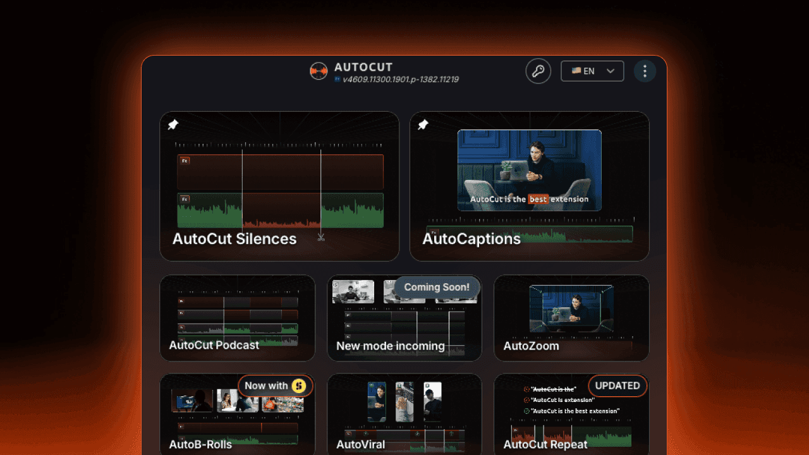Screen dimensions: 809x455
Task: Click the US flag icon in language selector
Action: point(576,71)
